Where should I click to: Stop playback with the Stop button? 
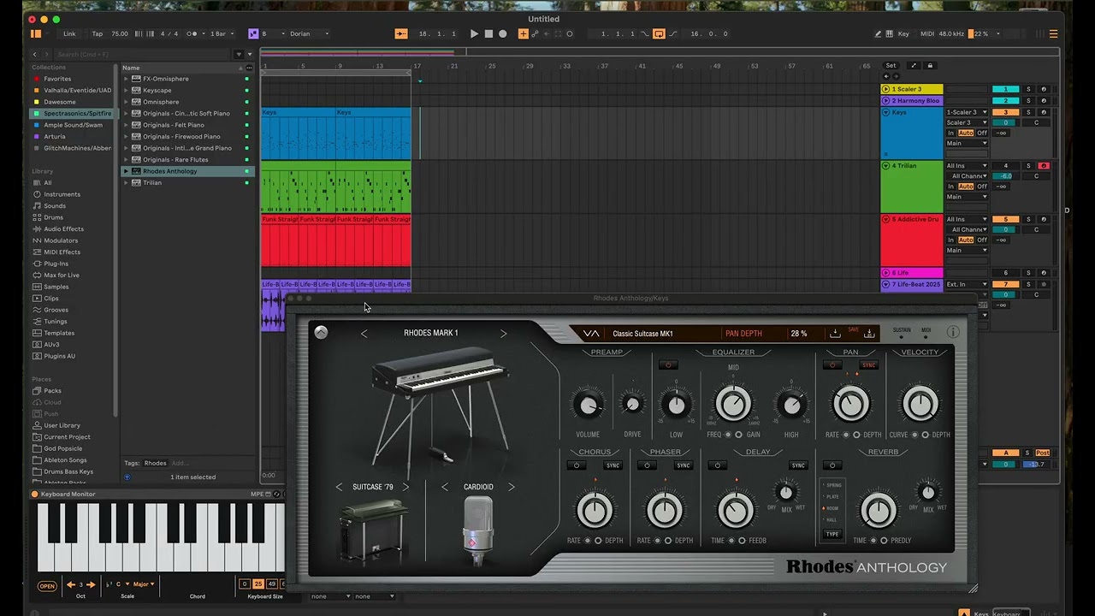488,33
